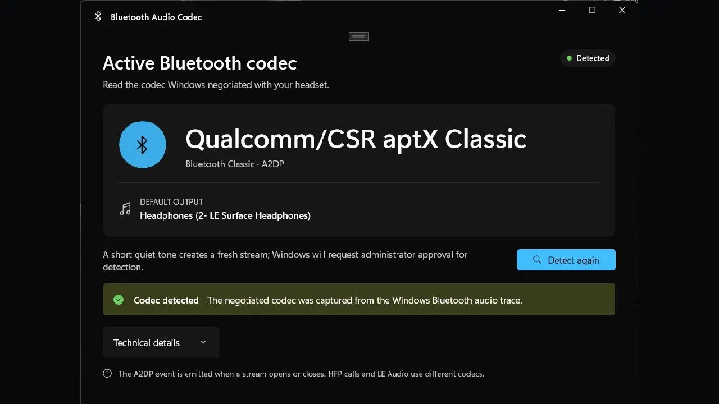Run Detect again button
The width and height of the screenshot is (719, 404).
tap(566, 260)
